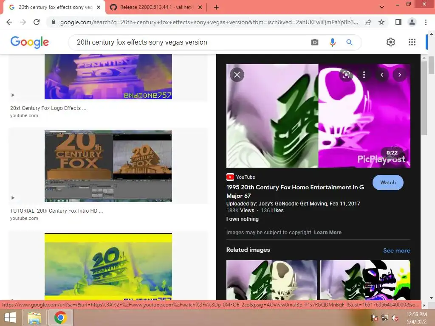Click Learn More copyright link
435x326 pixels.
pos(328,233)
